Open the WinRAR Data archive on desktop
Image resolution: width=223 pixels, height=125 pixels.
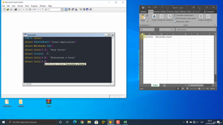click(49, 103)
